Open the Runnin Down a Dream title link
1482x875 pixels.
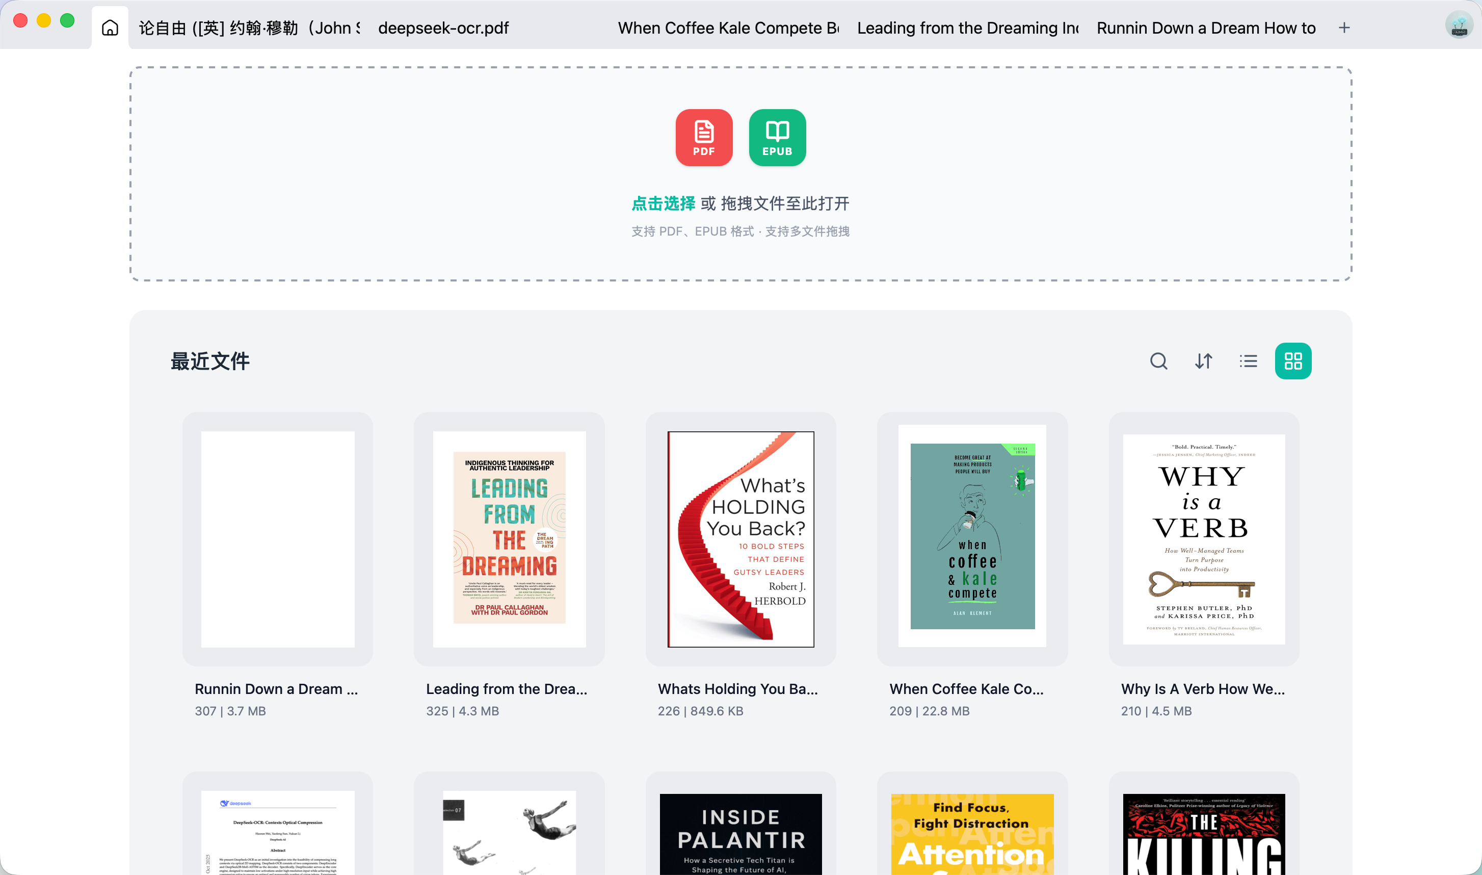276,689
